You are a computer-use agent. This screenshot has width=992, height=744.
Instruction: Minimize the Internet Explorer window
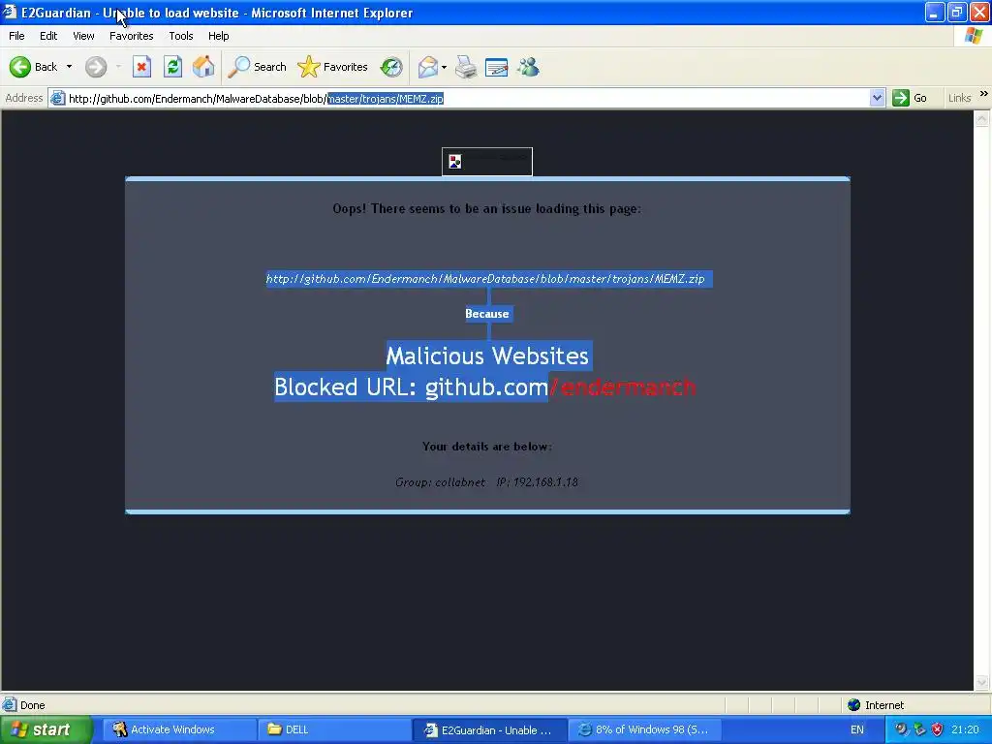(x=934, y=12)
